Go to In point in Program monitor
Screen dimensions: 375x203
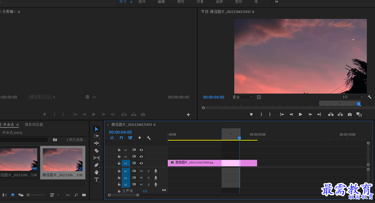click(282, 114)
